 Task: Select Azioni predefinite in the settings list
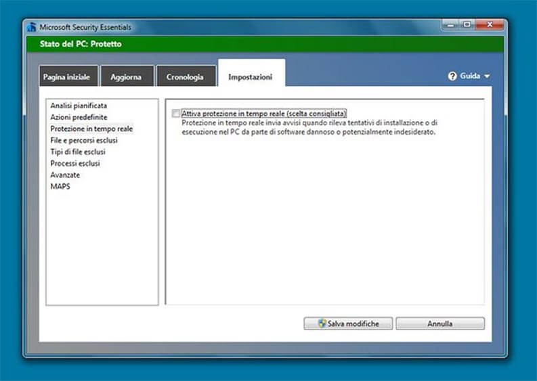[79, 117]
